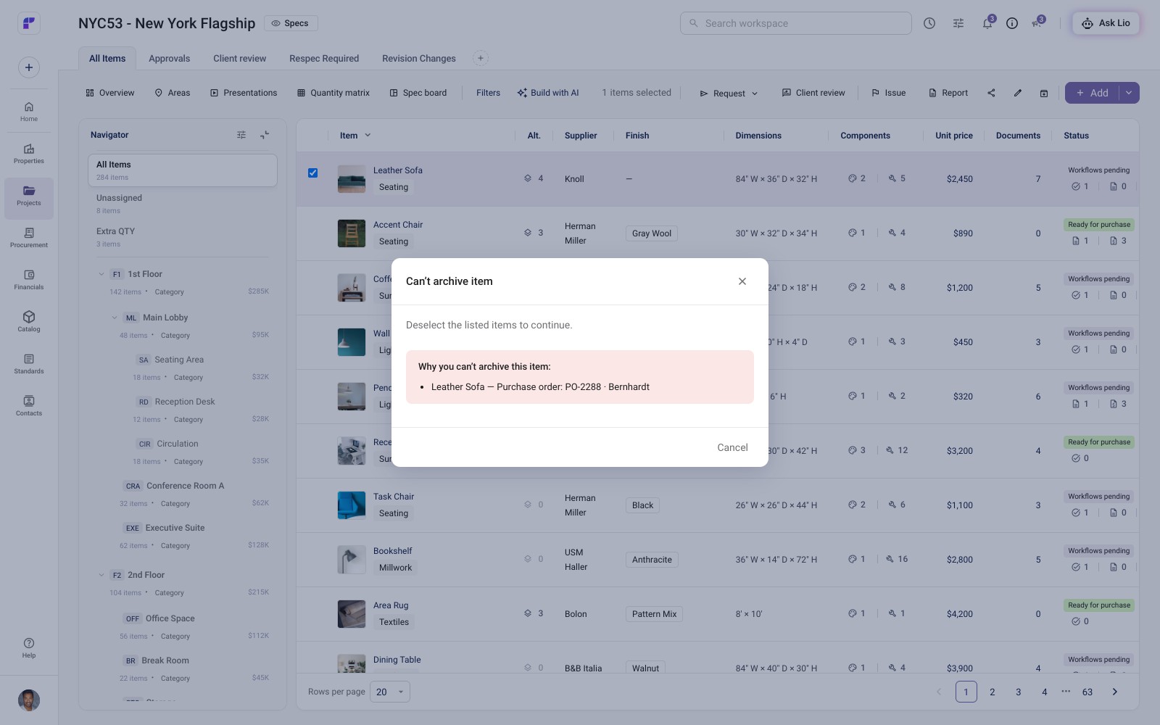The height and width of the screenshot is (725, 1160).
Task: Collapse the 2nd Floor tree node
Action: click(x=101, y=575)
